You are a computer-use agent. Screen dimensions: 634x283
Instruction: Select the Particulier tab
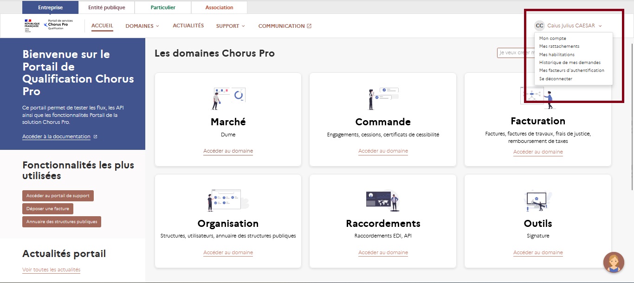pos(162,7)
